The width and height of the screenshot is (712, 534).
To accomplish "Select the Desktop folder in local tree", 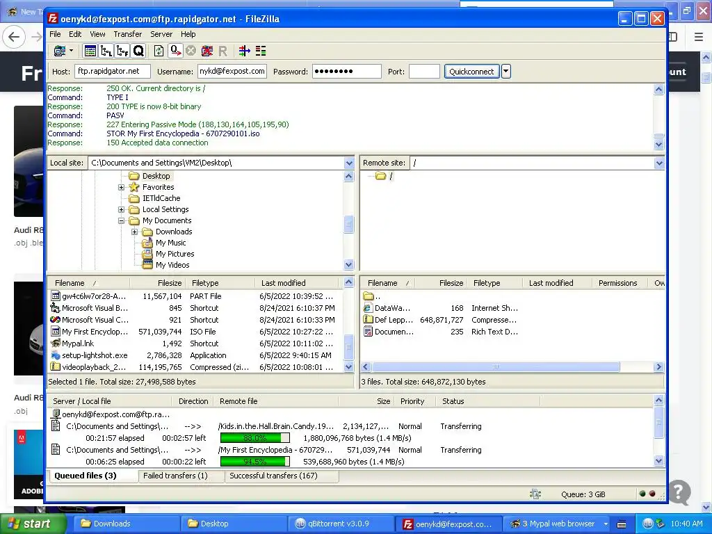I will 156,176.
